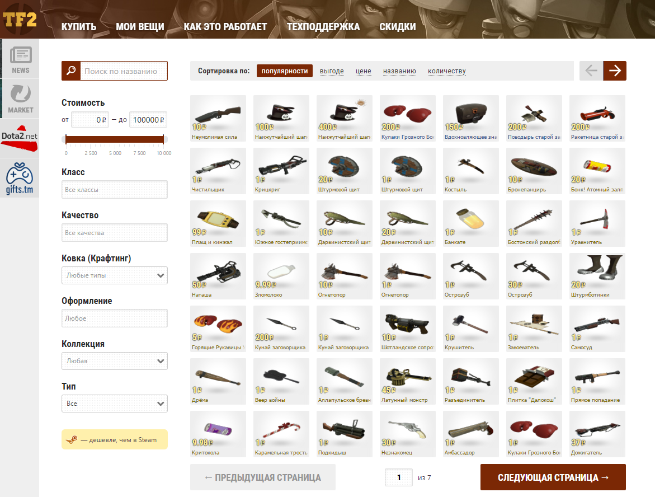Open gifts.tm sidebar icon
The image size is (655, 497).
pyautogui.click(x=20, y=178)
